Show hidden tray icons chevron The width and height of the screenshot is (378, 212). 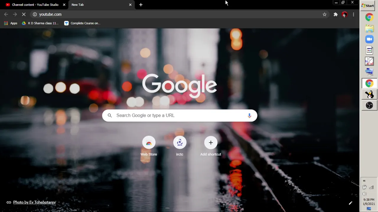[x=364, y=181]
